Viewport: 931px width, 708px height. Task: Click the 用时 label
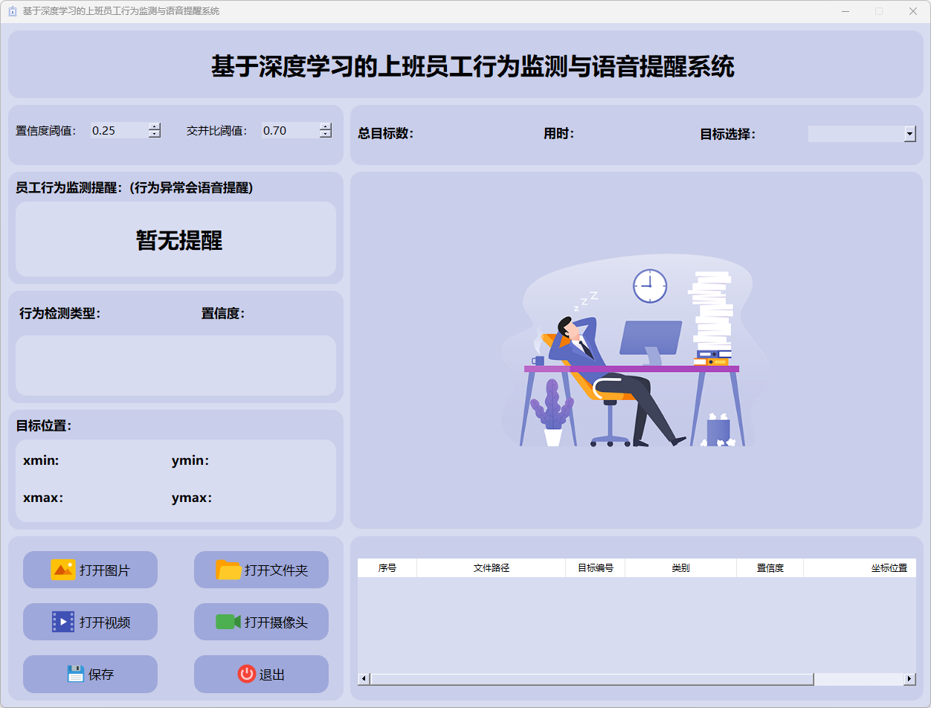(558, 134)
